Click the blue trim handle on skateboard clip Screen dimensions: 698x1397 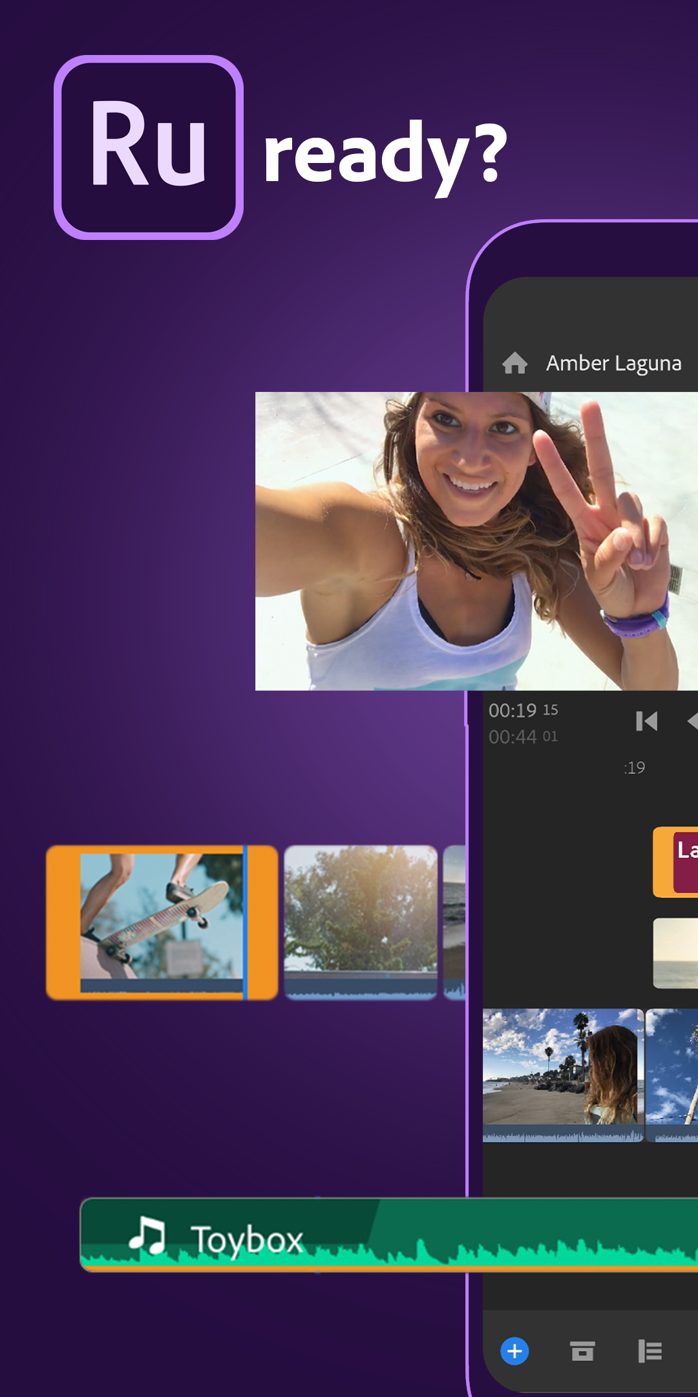click(x=246, y=922)
